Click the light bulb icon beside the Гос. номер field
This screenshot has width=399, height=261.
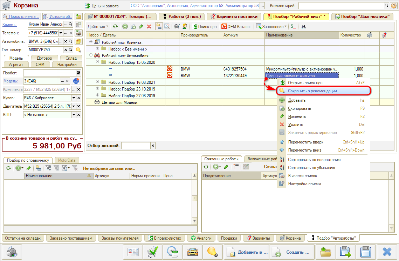pos(78,50)
